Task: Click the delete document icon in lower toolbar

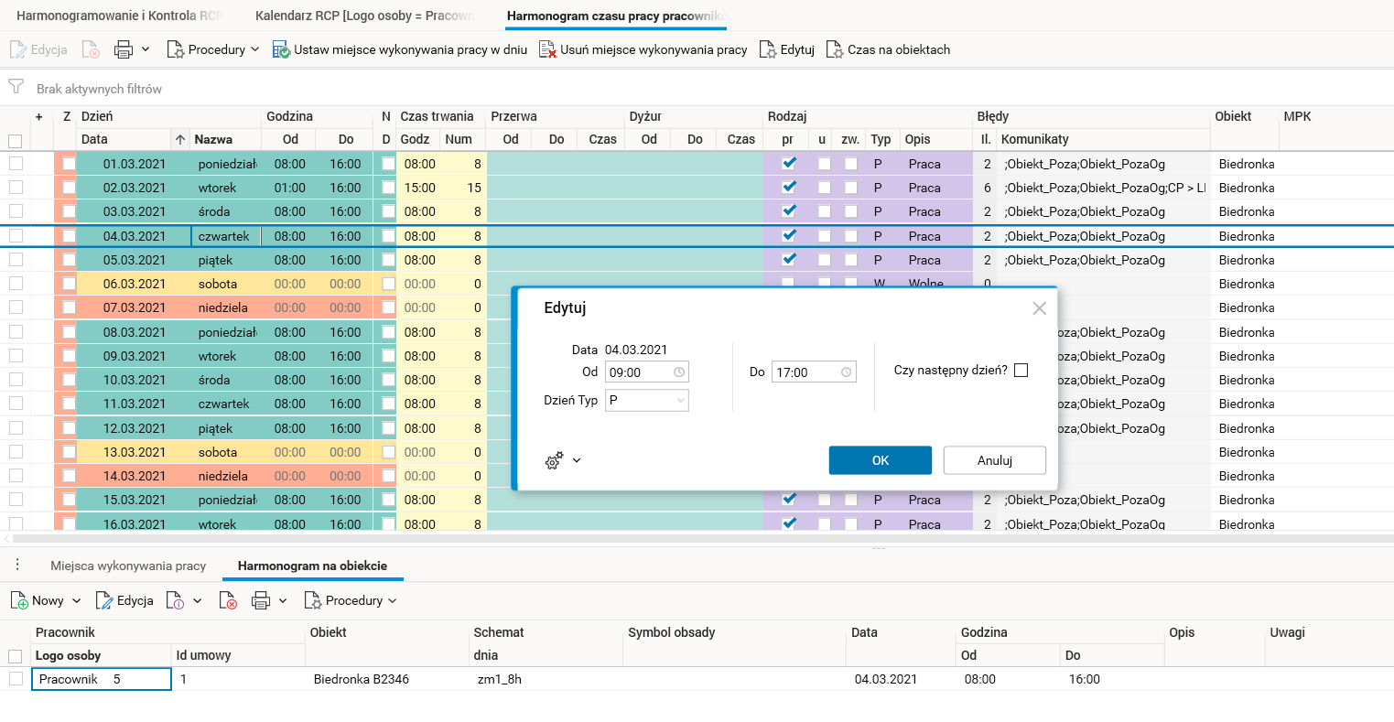Action: coord(228,600)
